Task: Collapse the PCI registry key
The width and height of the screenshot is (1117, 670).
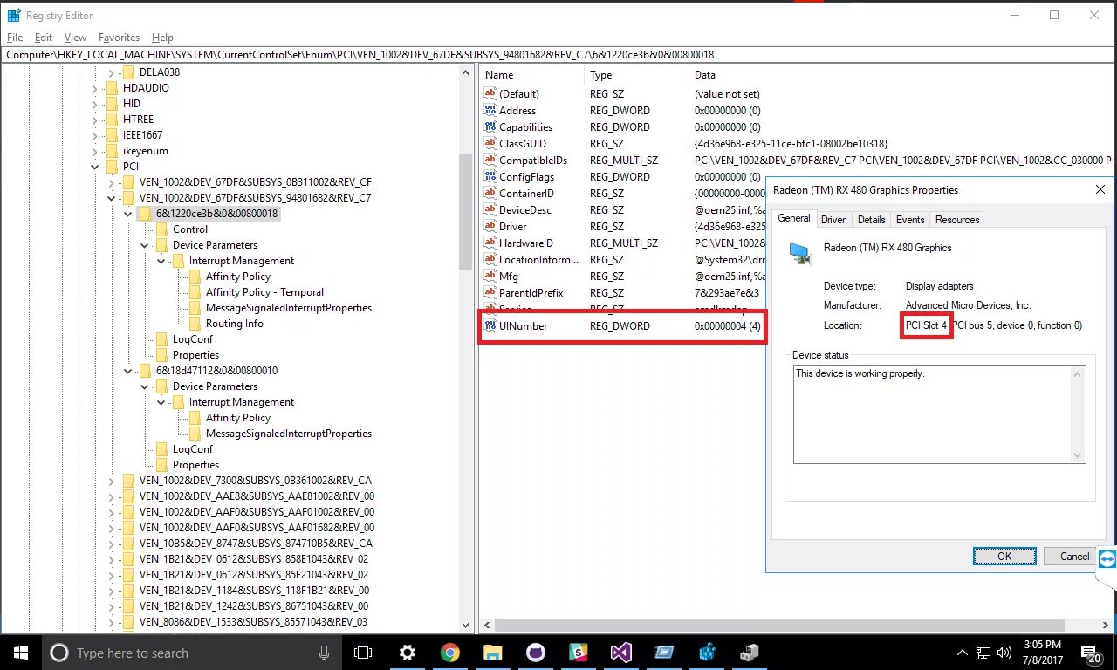Action: 94,167
